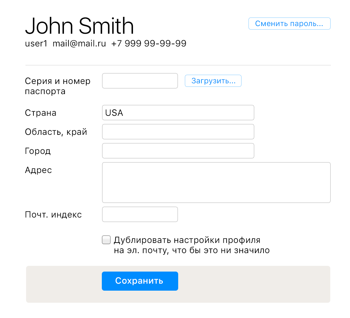The height and width of the screenshot is (318, 350).
Task: Click into the Город text field
Action: coord(178,151)
